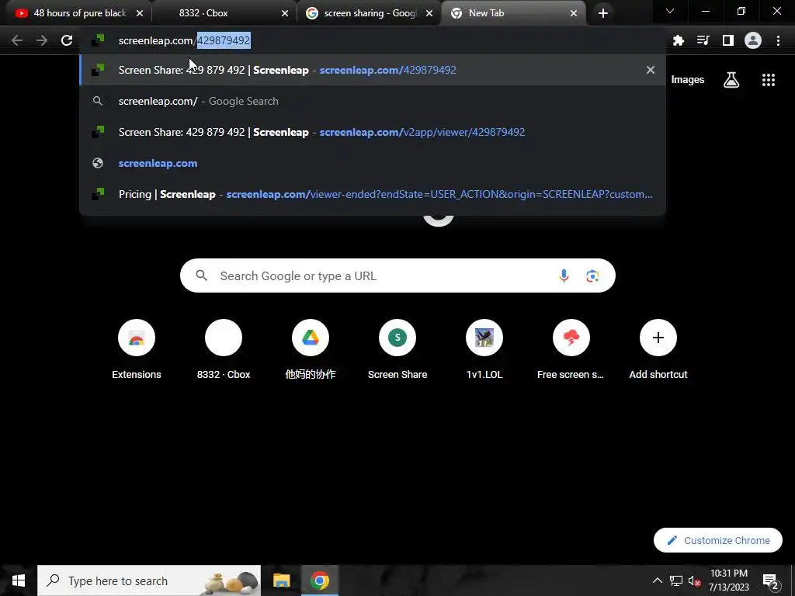Click the Customize Chrome button

718,540
